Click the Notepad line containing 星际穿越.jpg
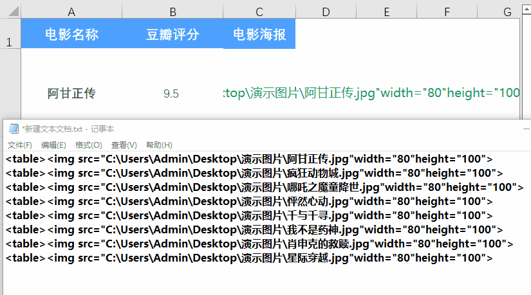531x295 pixels. tap(249, 258)
